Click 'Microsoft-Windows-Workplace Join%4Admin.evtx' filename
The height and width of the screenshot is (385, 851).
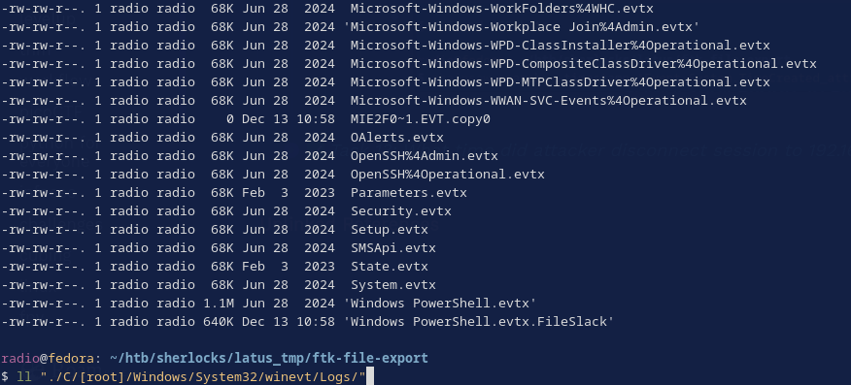coord(521,27)
